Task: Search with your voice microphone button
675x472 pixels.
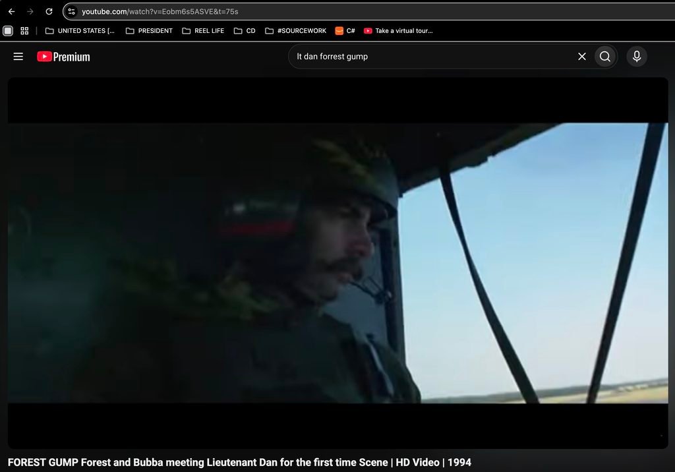Action: (637, 57)
